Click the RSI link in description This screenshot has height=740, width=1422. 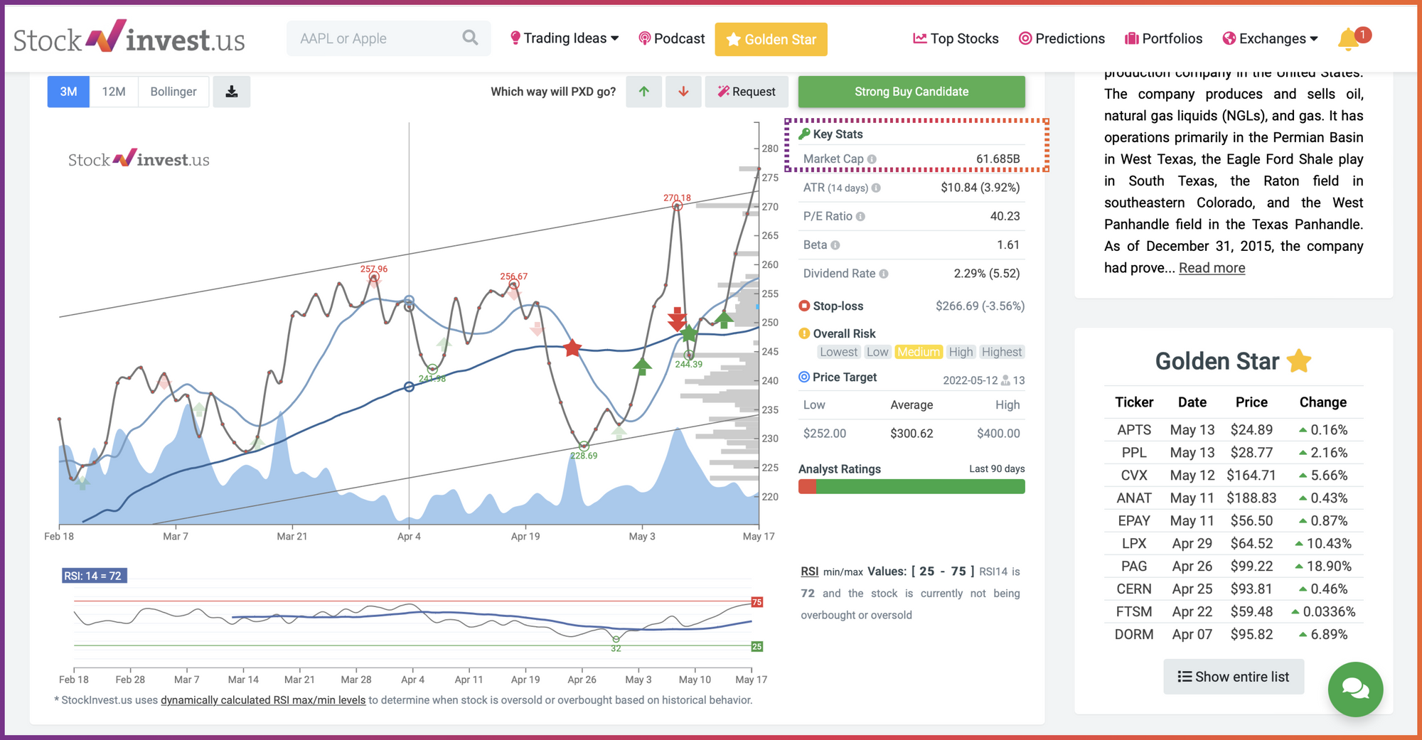(x=809, y=572)
